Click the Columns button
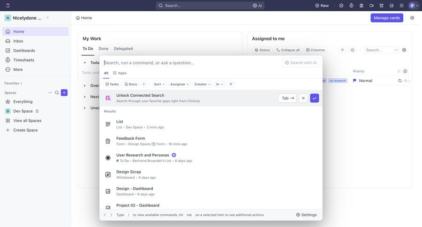Screen dimensions: 422x227 coord(315,50)
